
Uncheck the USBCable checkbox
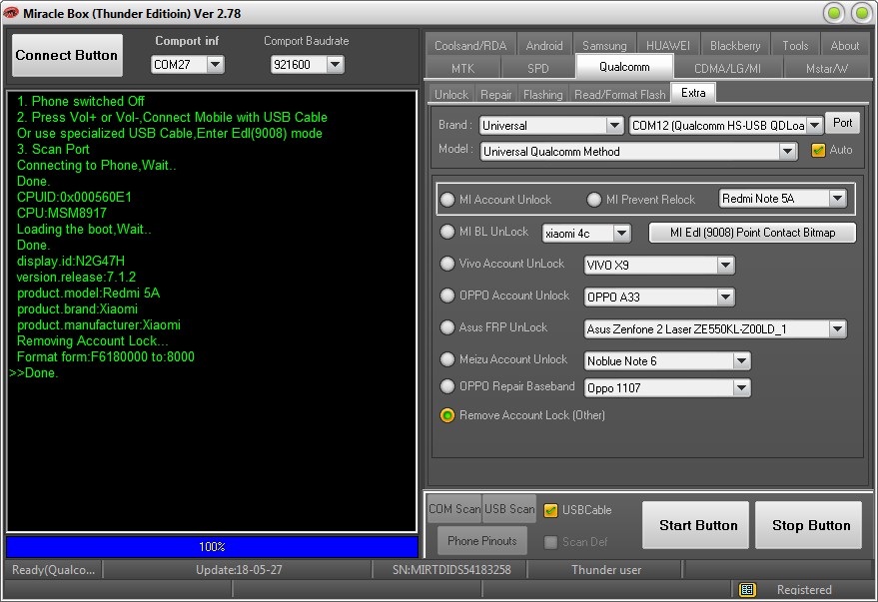click(x=551, y=510)
